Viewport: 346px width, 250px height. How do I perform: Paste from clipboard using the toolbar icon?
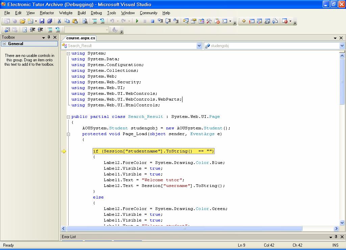[x=75, y=21]
